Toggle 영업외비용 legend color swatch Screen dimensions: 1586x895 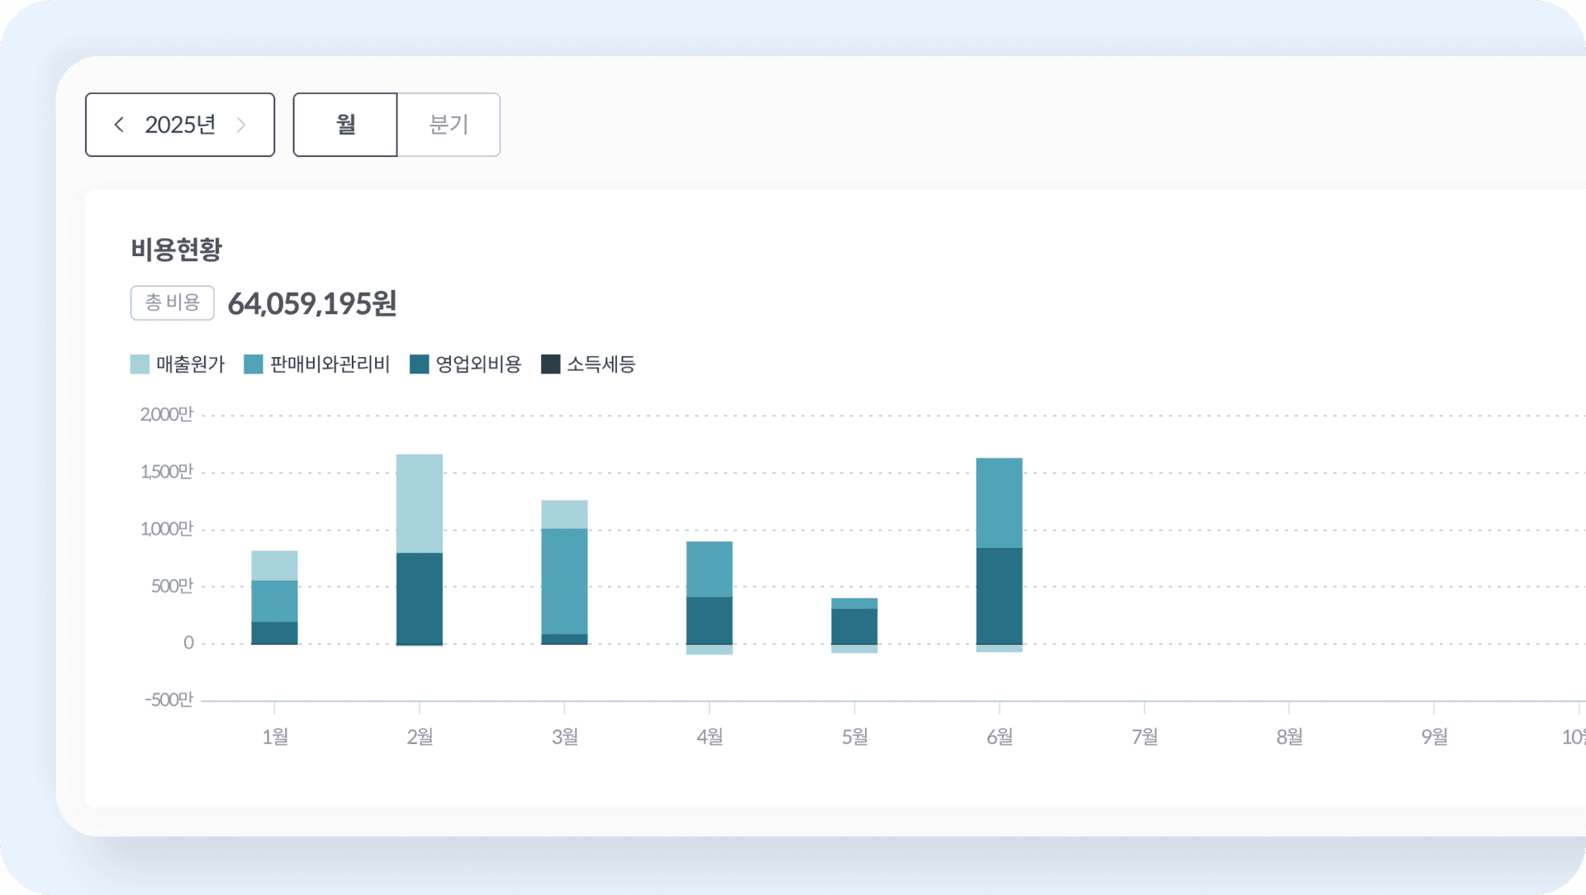tap(420, 364)
